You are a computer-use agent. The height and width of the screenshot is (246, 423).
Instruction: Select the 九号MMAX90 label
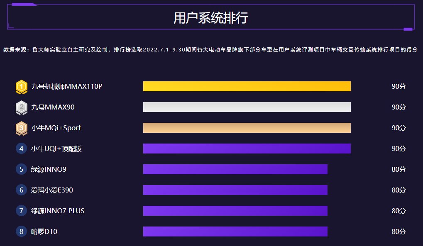point(53,107)
